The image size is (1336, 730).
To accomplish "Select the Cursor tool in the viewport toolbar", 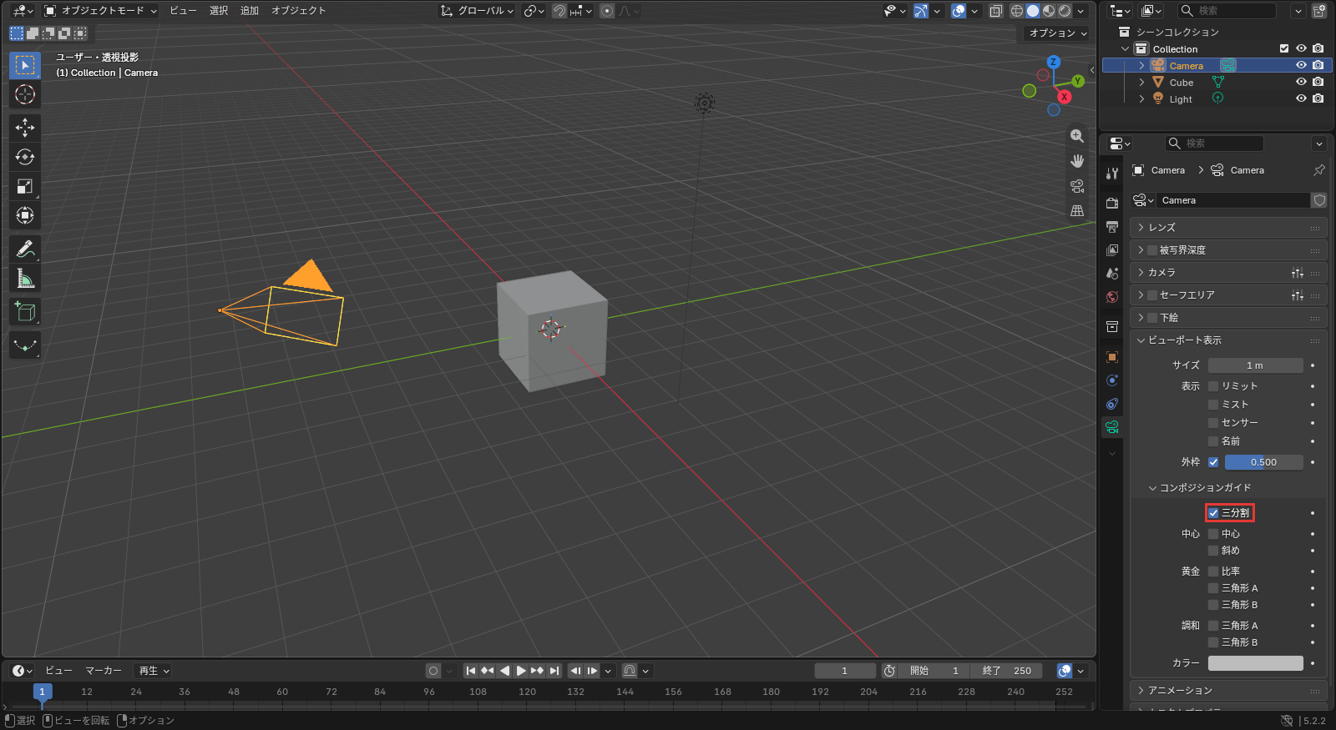I will pyautogui.click(x=25, y=94).
